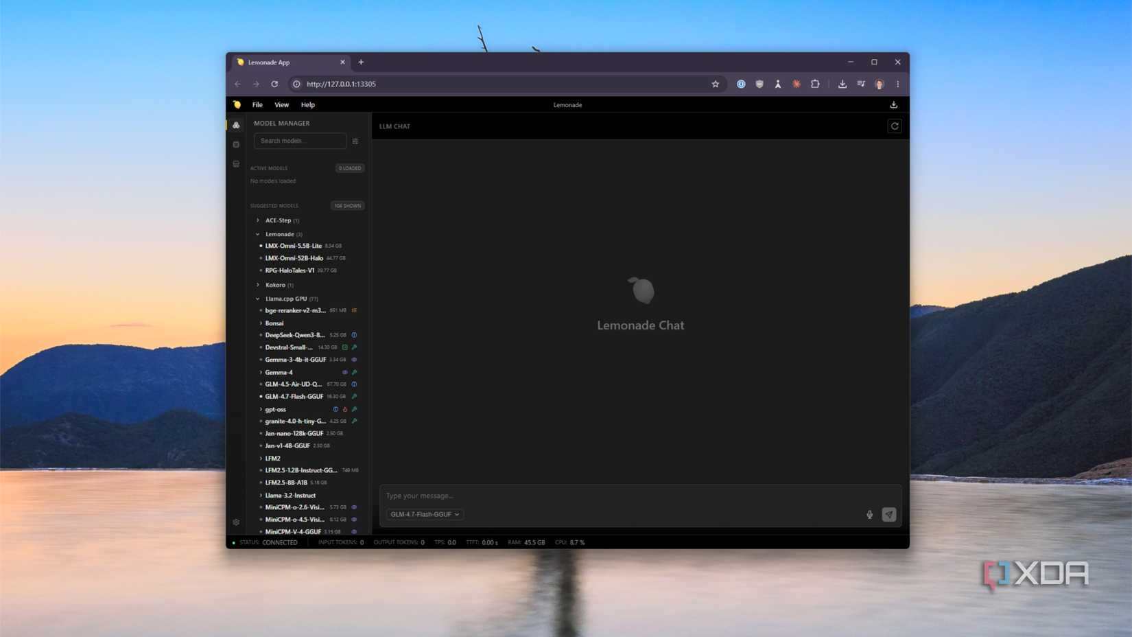Open the 1Password extension icon
Viewport: 1132px width, 637px height.
click(x=741, y=84)
